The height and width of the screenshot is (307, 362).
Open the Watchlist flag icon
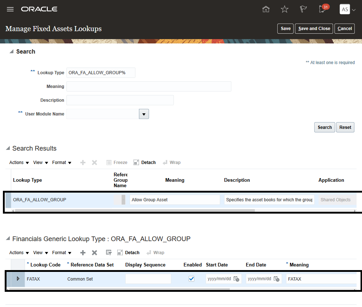(x=303, y=9)
